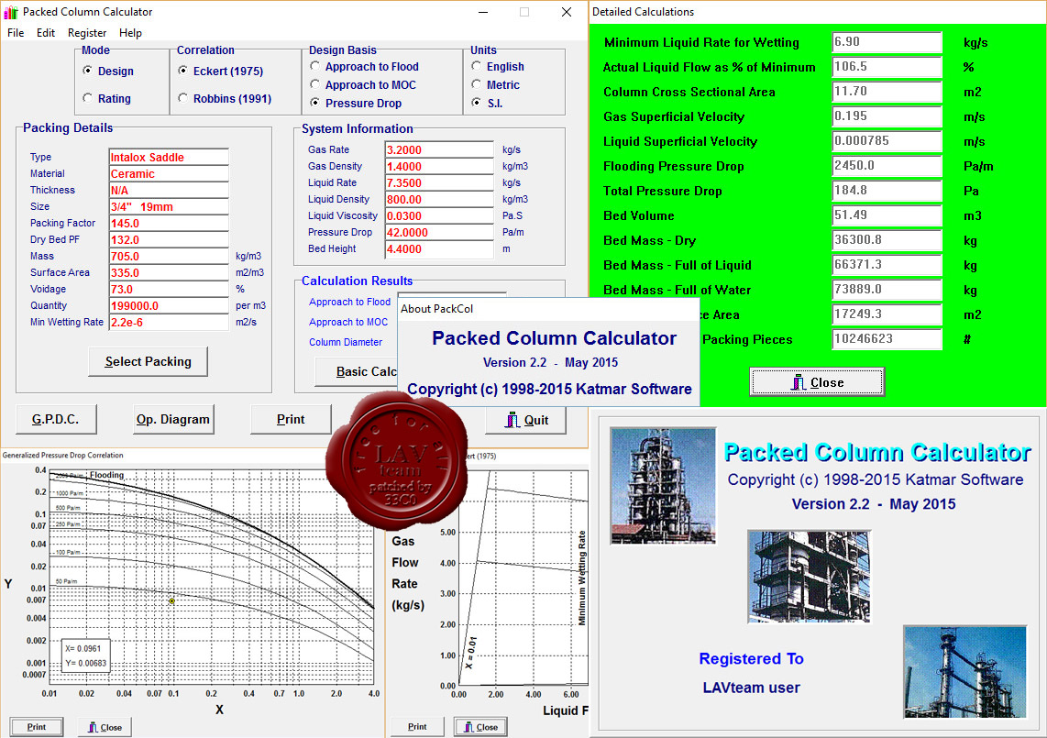Click the Voidage field 73.0
1047x738 pixels.
pyautogui.click(x=169, y=289)
